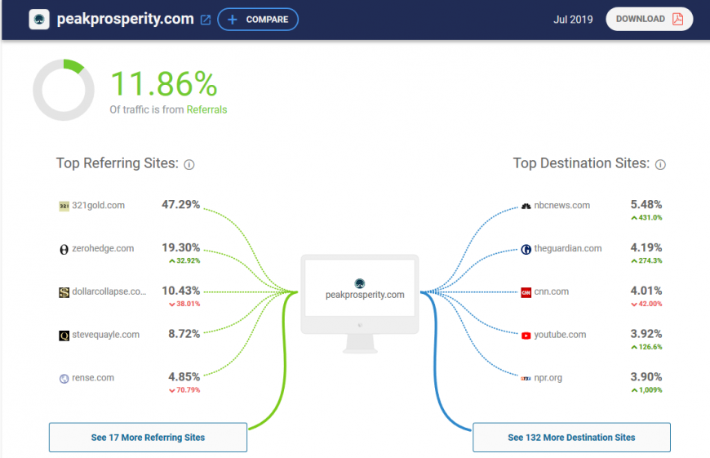
Task: Open the stevequayle.com referring site
Action: tap(105, 335)
